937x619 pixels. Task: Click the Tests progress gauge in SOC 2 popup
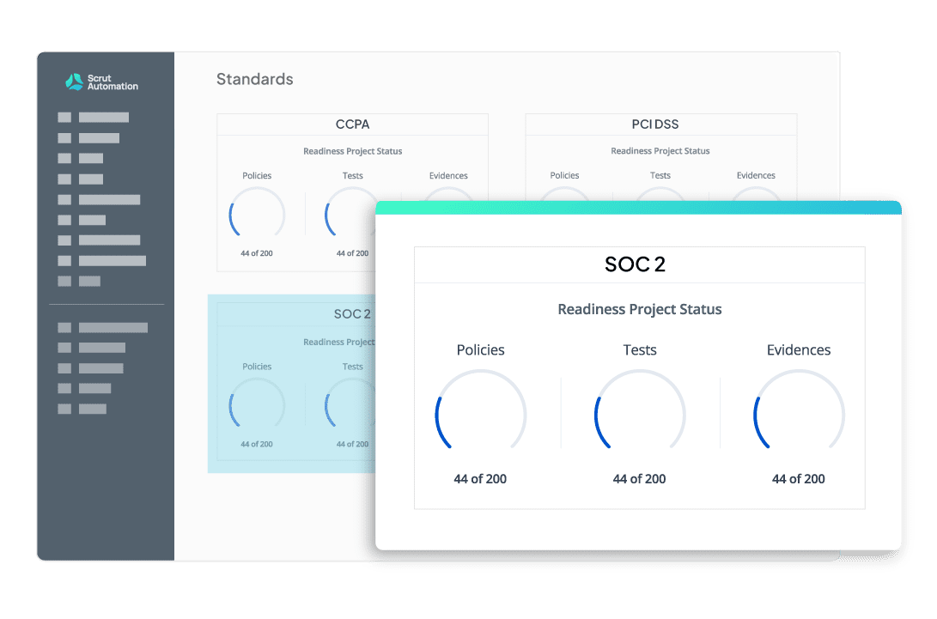coord(639,410)
